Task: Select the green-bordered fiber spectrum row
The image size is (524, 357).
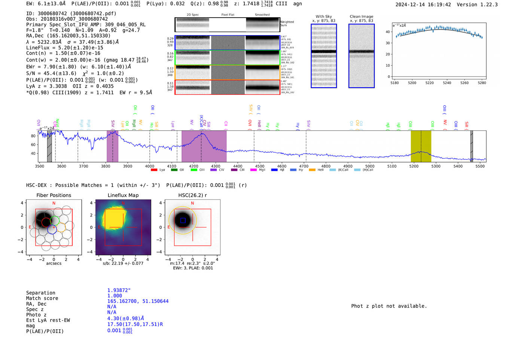Action: click(227, 58)
